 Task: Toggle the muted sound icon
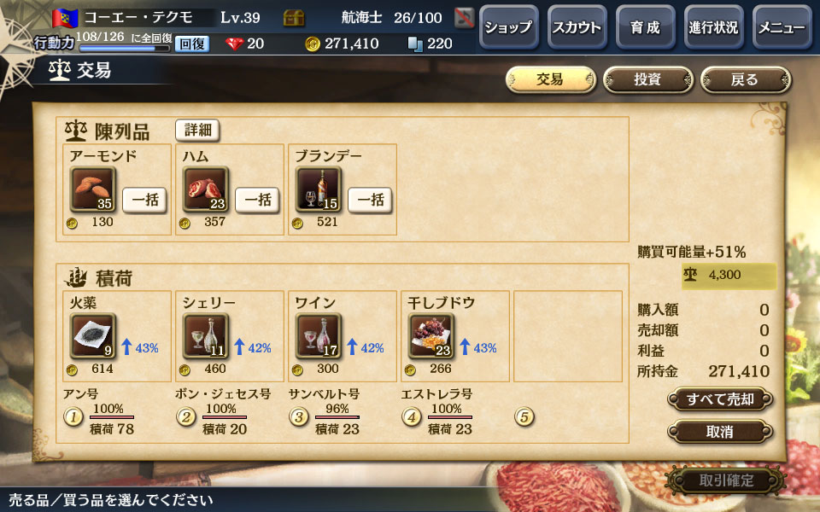tap(464, 18)
